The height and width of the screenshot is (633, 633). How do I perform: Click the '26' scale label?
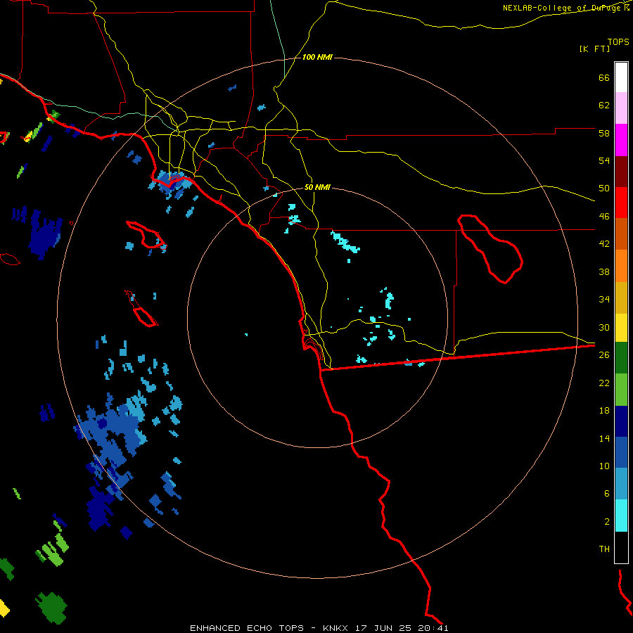click(604, 355)
